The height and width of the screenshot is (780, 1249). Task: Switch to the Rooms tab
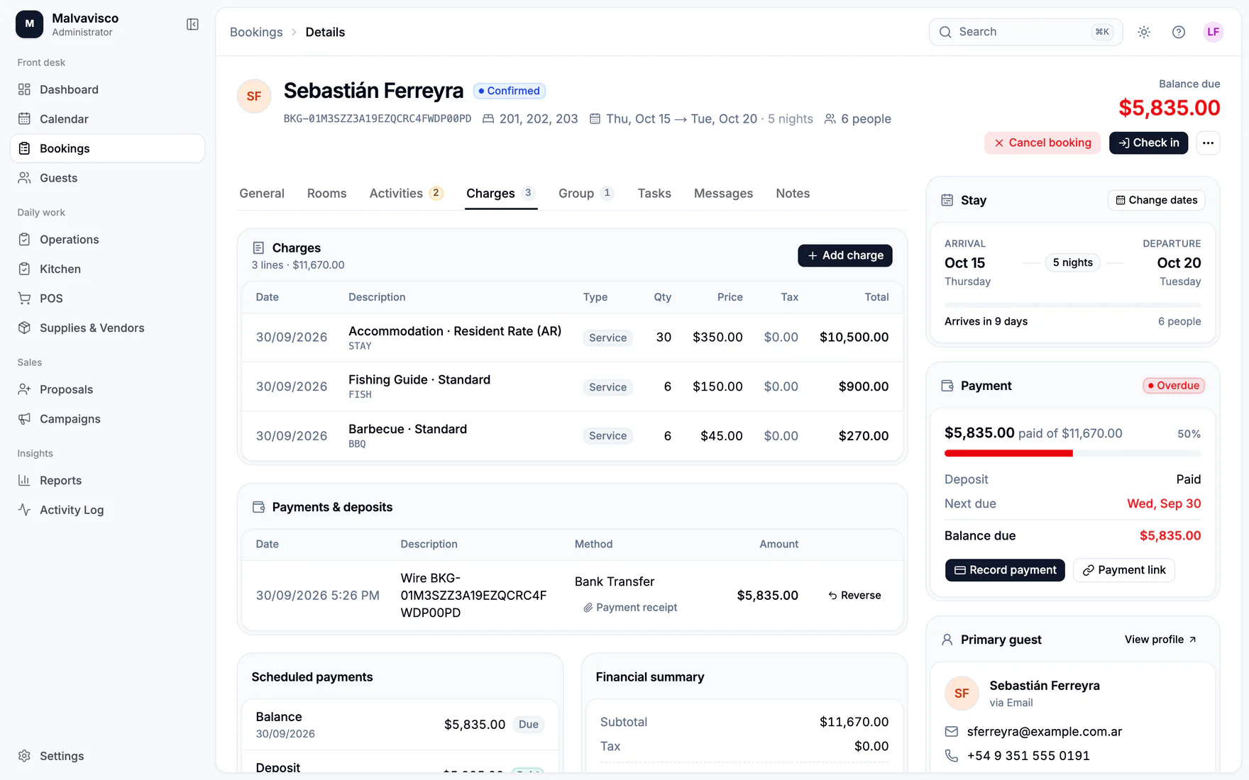tap(327, 194)
